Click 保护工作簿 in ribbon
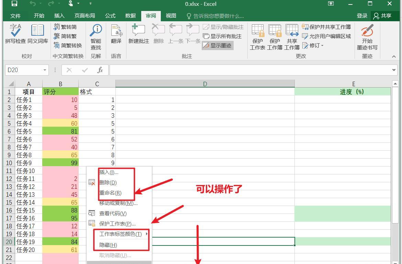The height and width of the screenshot is (264, 402). [x=275, y=37]
